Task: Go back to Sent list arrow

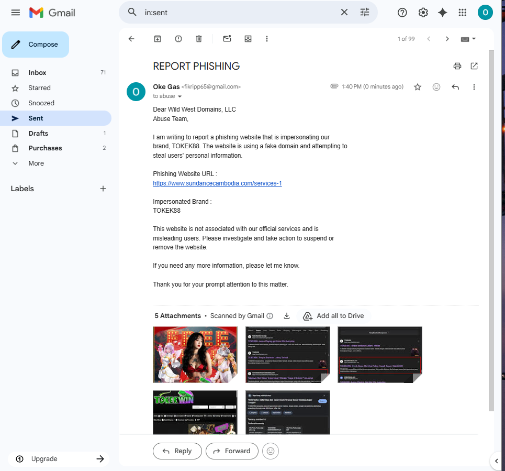Action: pyautogui.click(x=131, y=39)
